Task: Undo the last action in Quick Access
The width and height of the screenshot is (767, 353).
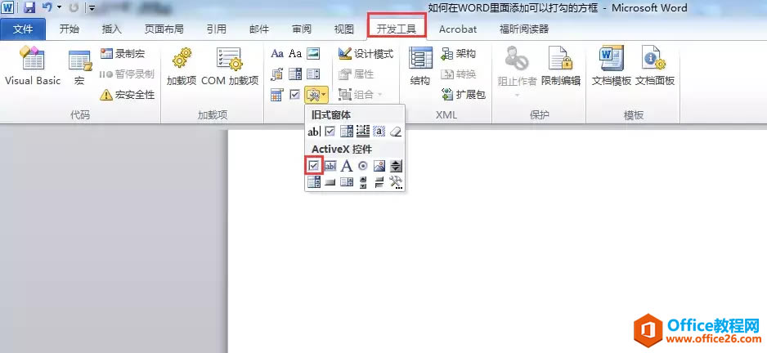Action: pos(47,7)
